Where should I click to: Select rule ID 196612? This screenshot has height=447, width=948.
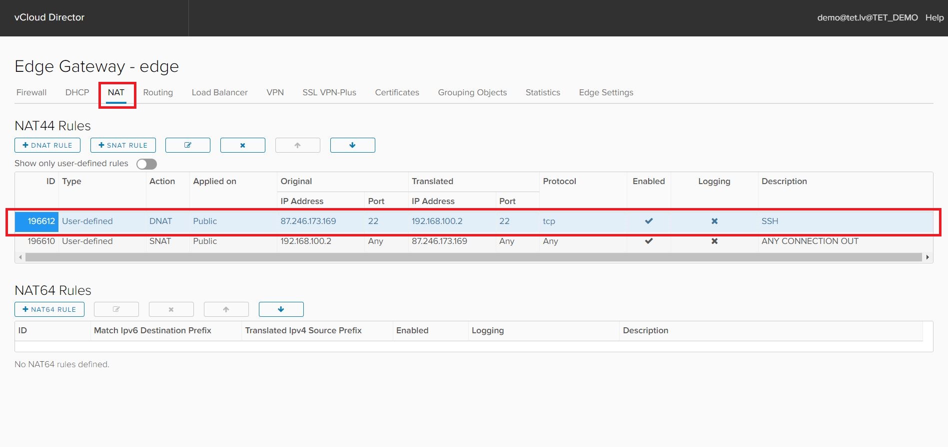tap(41, 221)
